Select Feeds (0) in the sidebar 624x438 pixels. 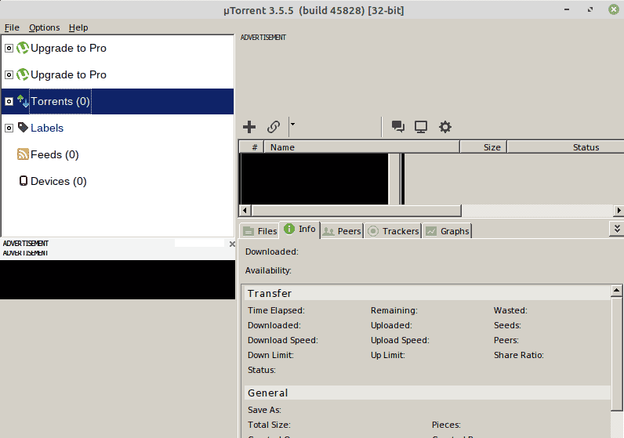55,155
